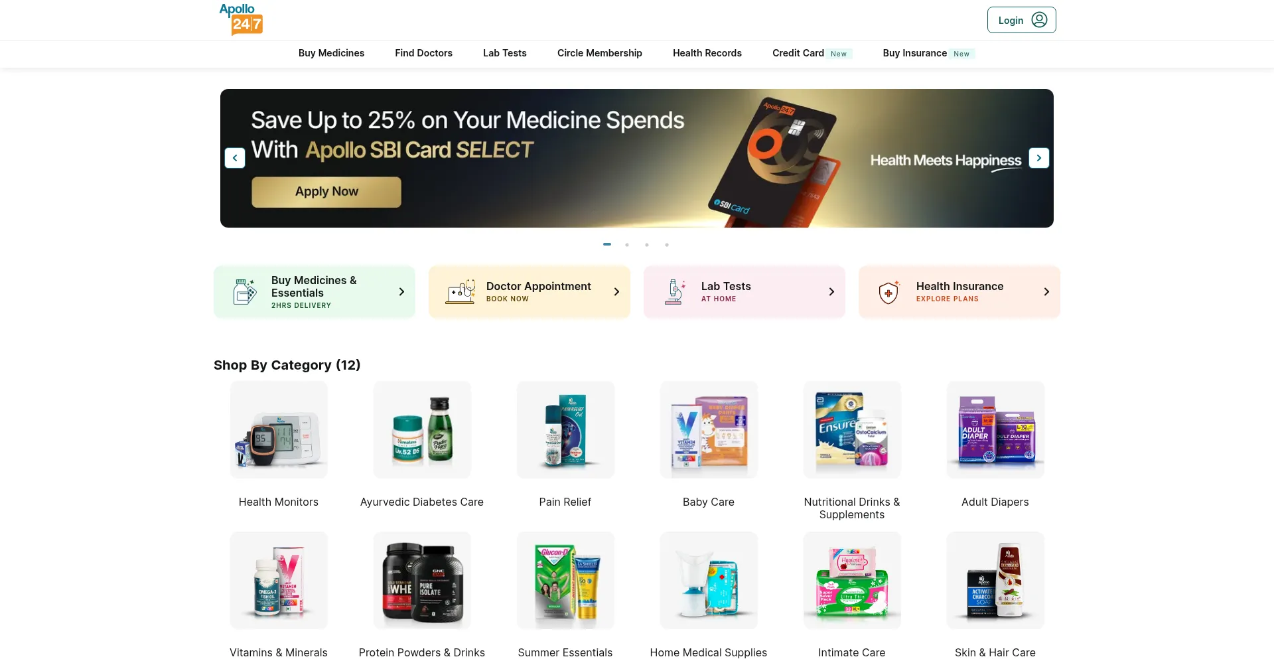The image size is (1274, 659).
Task: Select the second carousel indicator dot
Action: (x=627, y=245)
